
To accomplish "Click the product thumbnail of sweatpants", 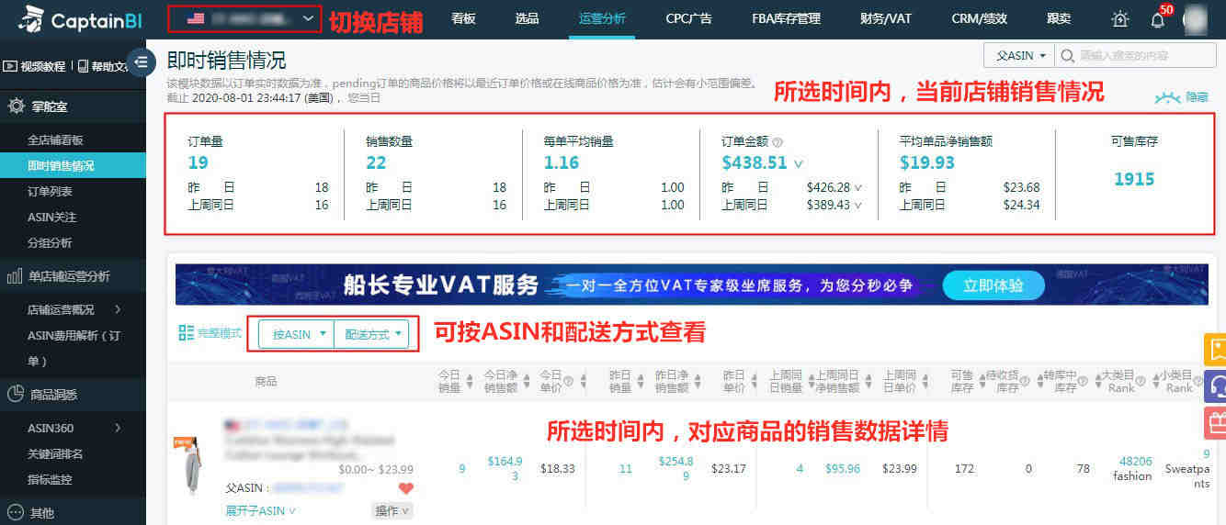I will point(190,464).
